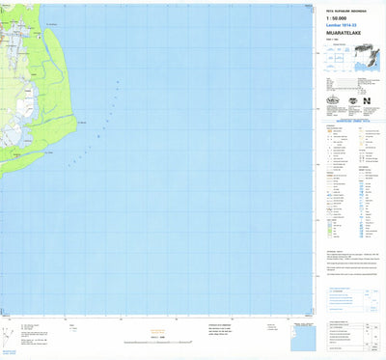This screenshot has height=360, width=386.
Task: Click the graphic scale bar below map
Action: tap(158, 342)
